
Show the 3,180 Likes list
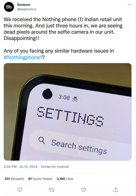click(65, 179)
